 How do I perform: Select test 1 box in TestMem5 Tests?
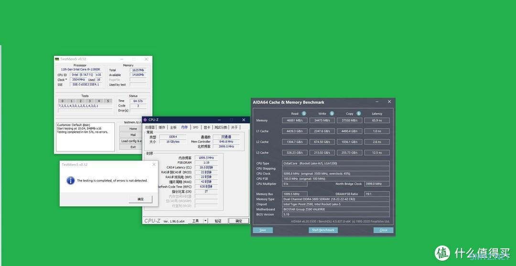point(71,101)
